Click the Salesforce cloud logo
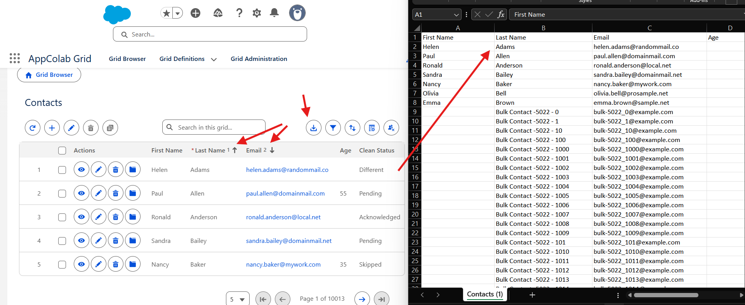 [117, 15]
